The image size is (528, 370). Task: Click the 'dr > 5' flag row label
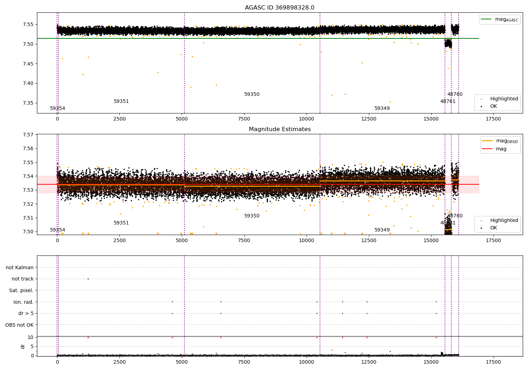26,314
